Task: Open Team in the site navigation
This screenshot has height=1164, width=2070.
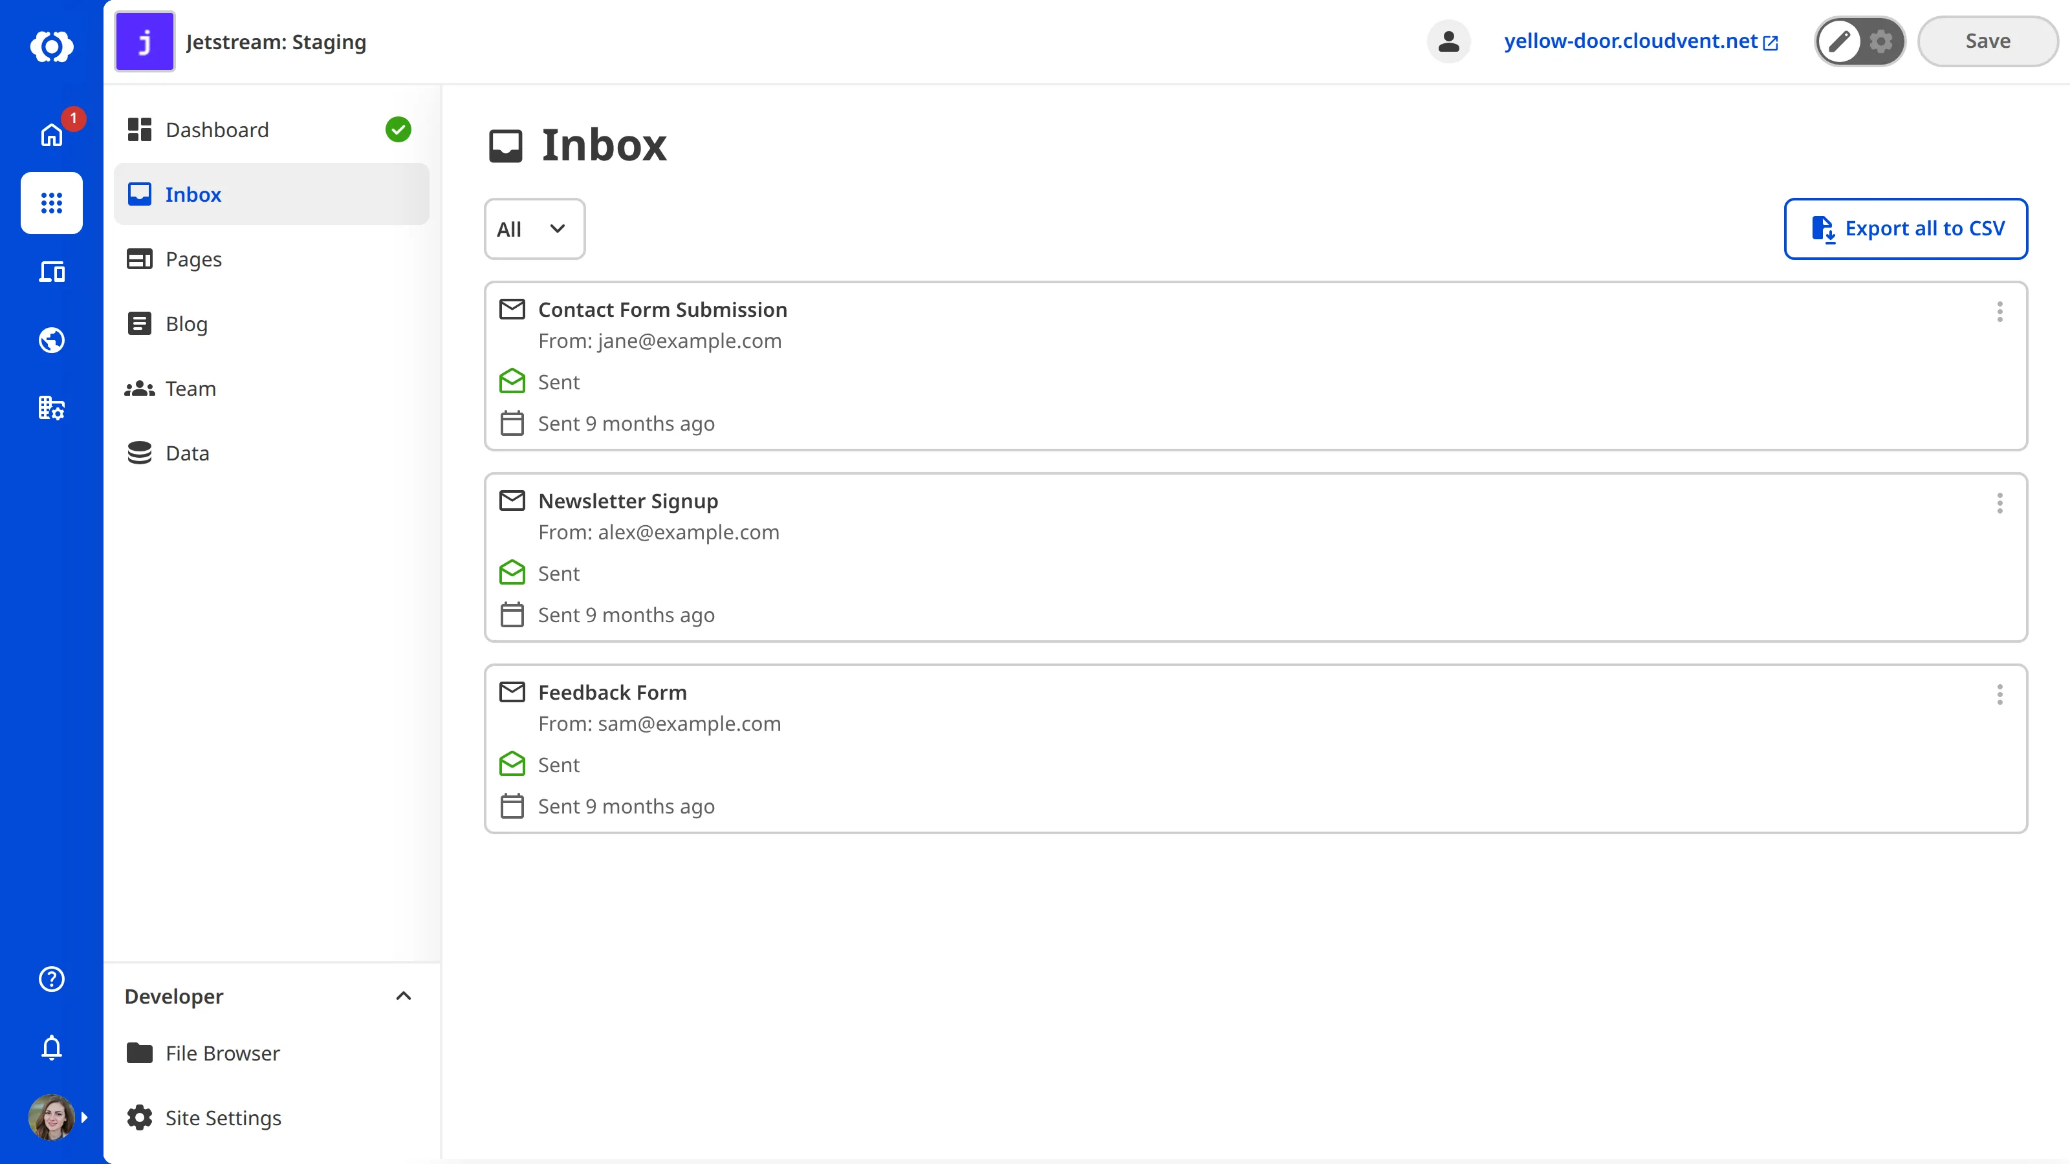Action: coord(272,388)
